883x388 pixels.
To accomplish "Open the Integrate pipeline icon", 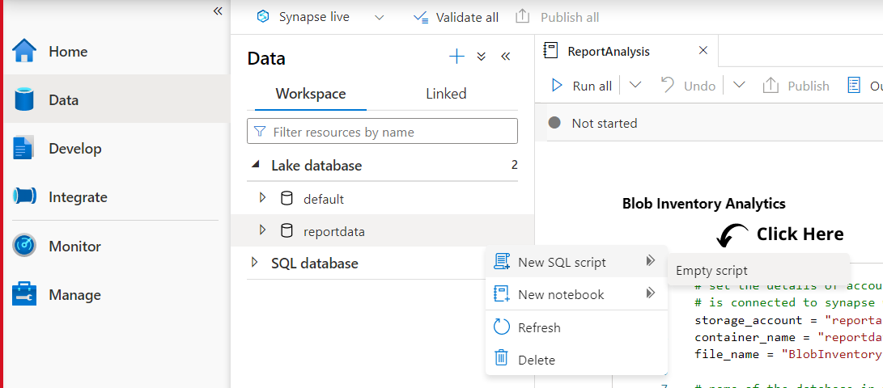I will pyautogui.click(x=25, y=197).
